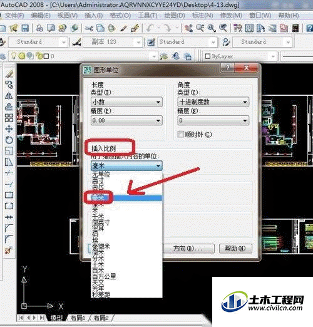Open the 工具(T) menu
Screen dimensions: 313x327
[148, 15]
